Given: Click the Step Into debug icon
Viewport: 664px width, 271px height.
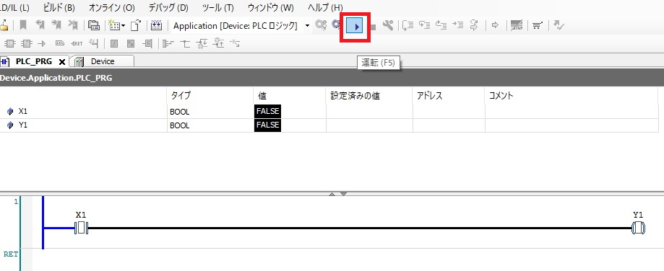Looking at the screenshot, I should (x=424, y=26).
